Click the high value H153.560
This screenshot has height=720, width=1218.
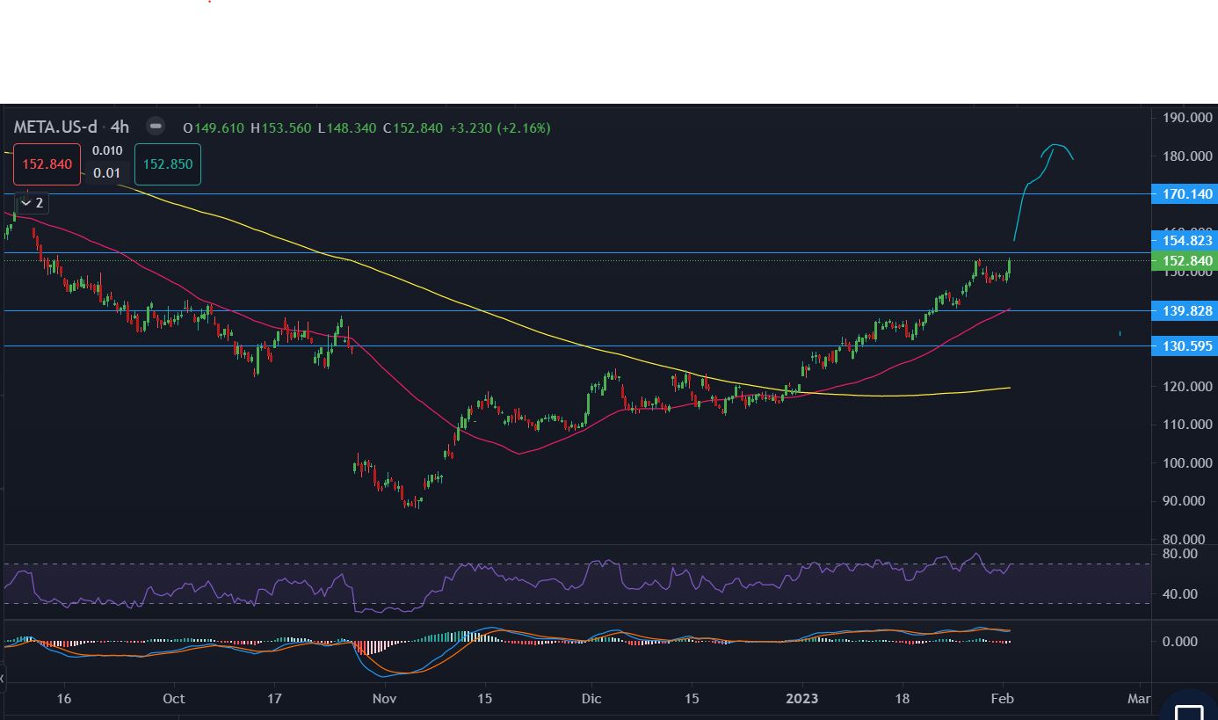[281, 128]
